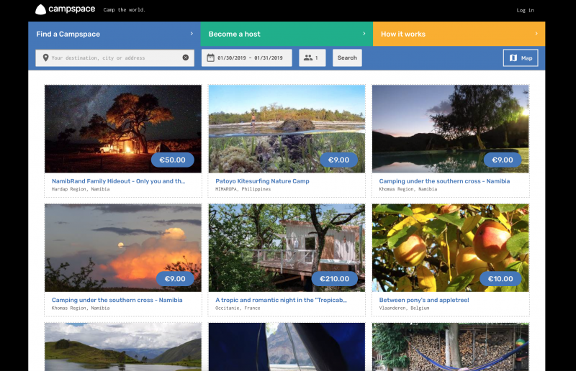Open the guest count selector showing 1
The height and width of the screenshot is (371, 576).
click(312, 58)
